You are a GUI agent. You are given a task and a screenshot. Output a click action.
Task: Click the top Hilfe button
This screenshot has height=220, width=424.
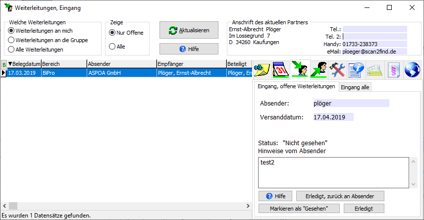coord(189,49)
